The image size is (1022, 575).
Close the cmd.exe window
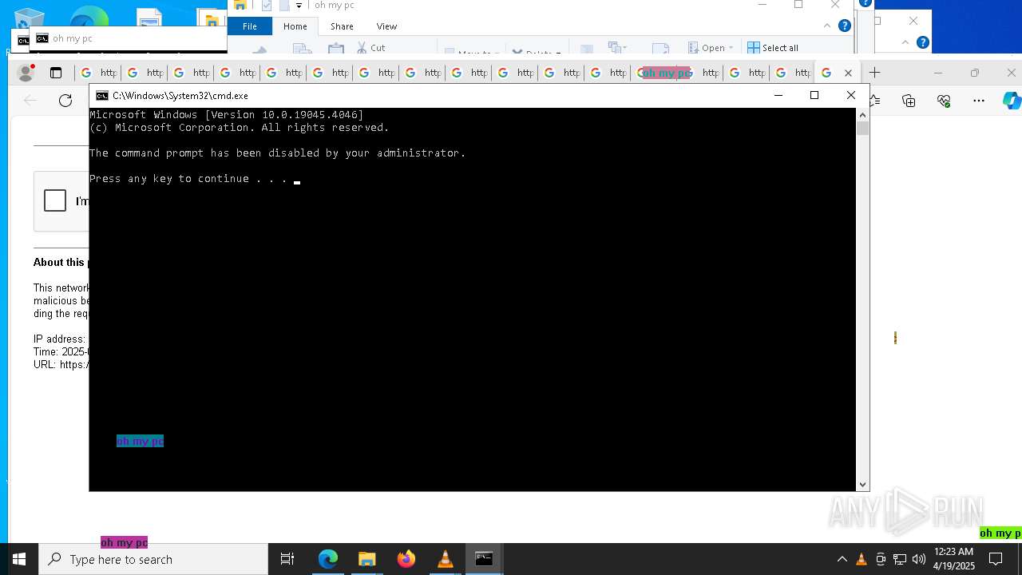pos(851,95)
